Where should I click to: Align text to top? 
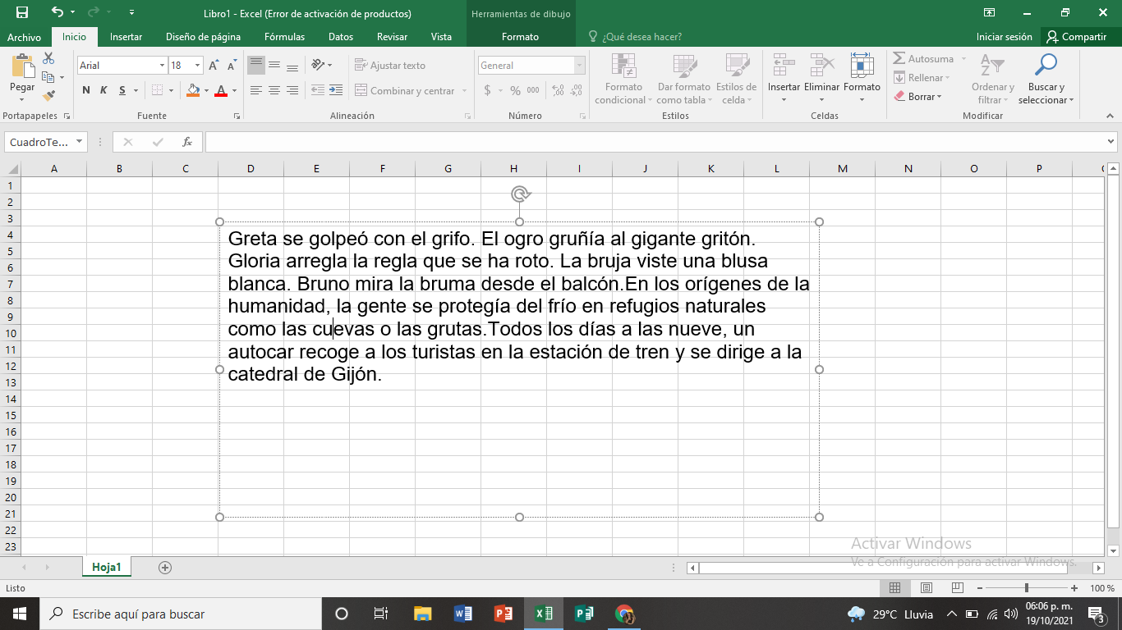coord(256,65)
